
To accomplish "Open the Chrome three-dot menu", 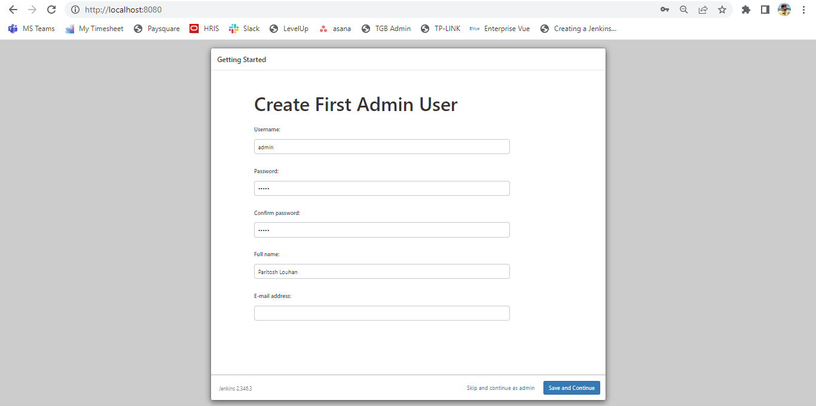I will point(803,10).
